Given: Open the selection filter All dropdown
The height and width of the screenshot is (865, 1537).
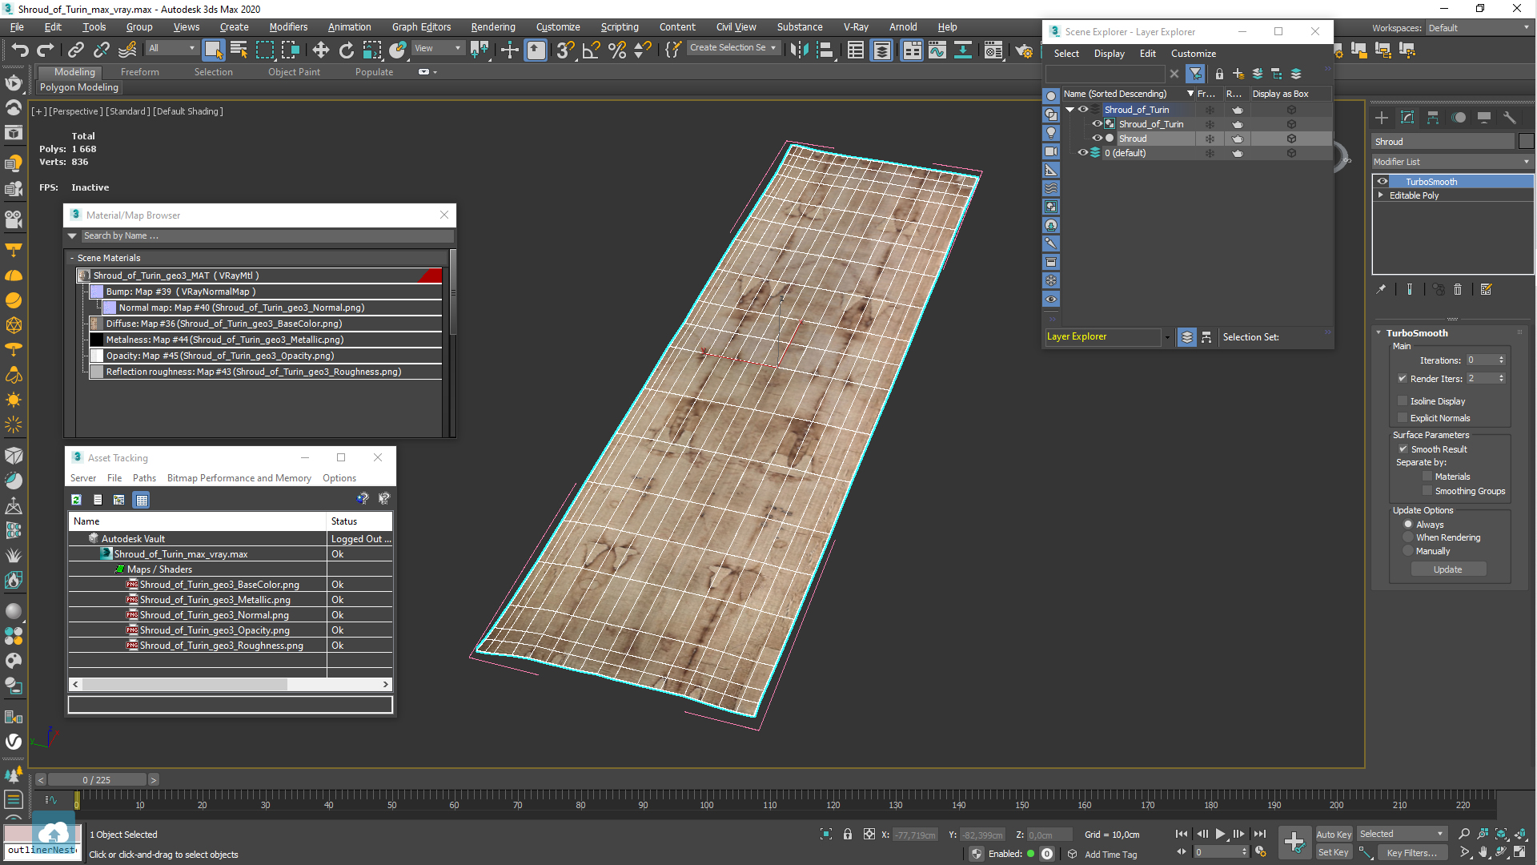Looking at the screenshot, I should tap(171, 48).
